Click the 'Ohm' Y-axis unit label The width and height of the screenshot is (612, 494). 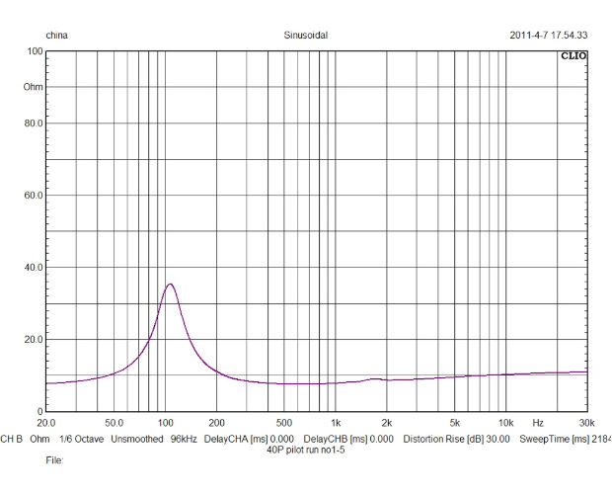33,87
